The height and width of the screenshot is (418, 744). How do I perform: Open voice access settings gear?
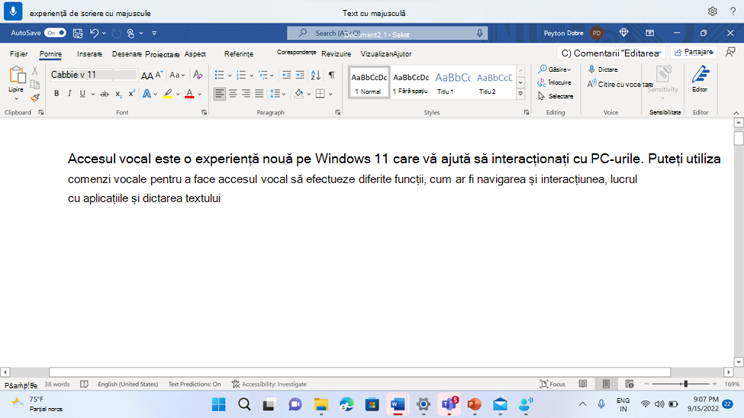[x=712, y=11]
